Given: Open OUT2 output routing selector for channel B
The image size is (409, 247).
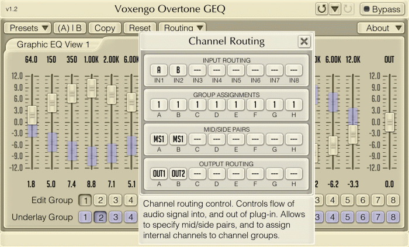Looking at the screenshot, I should click(x=178, y=174).
